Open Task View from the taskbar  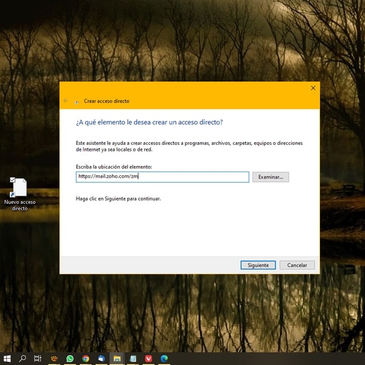point(38,358)
